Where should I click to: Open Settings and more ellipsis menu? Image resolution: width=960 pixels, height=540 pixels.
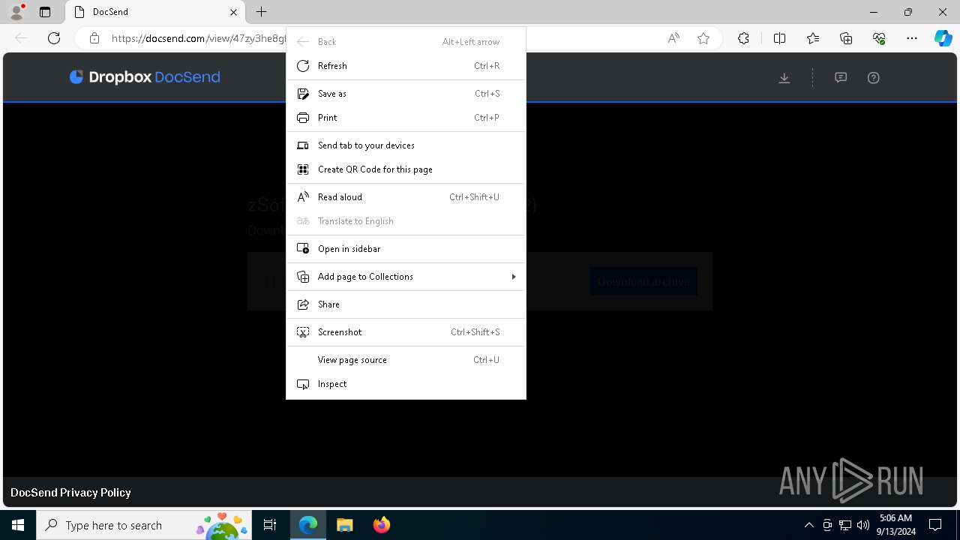tap(912, 38)
